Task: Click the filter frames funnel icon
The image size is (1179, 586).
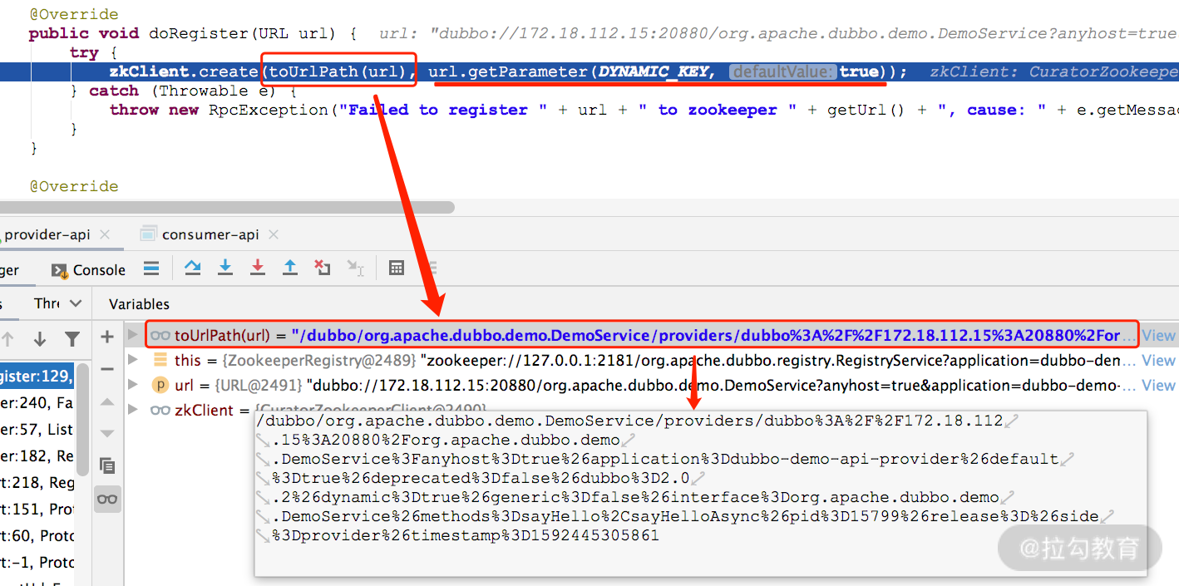Action: (x=72, y=338)
